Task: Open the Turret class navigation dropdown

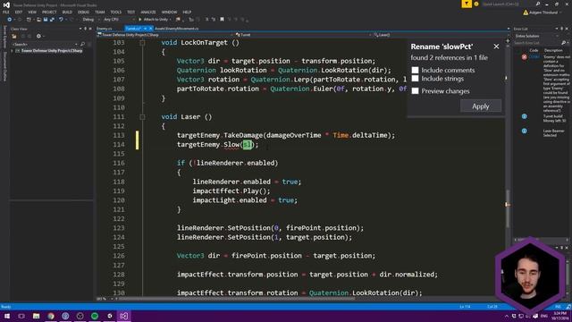Action: tap(303, 35)
